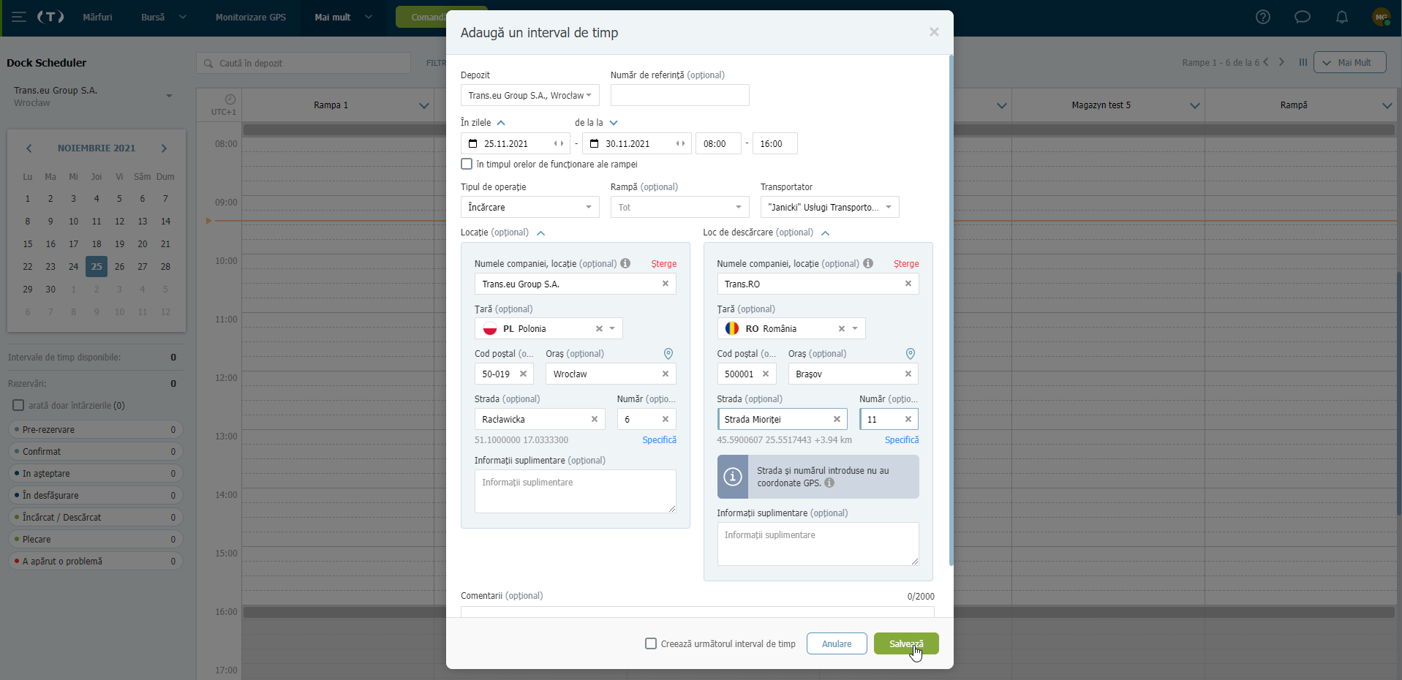Click the Număr de referință input
This screenshot has height=680, width=1402.
pyautogui.click(x=679, y=95)
